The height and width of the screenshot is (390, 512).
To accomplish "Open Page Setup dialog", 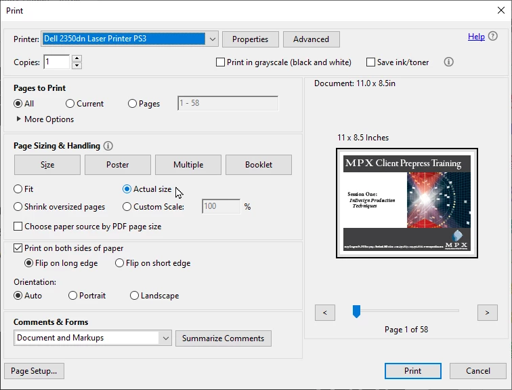I will [x=34, y=371].
